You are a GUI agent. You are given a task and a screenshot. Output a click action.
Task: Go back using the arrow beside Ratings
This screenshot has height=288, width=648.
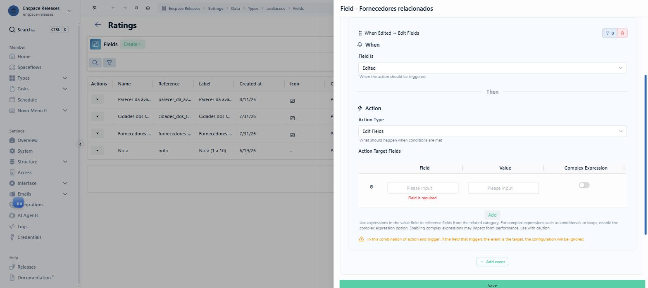click(x=98, y=25)
